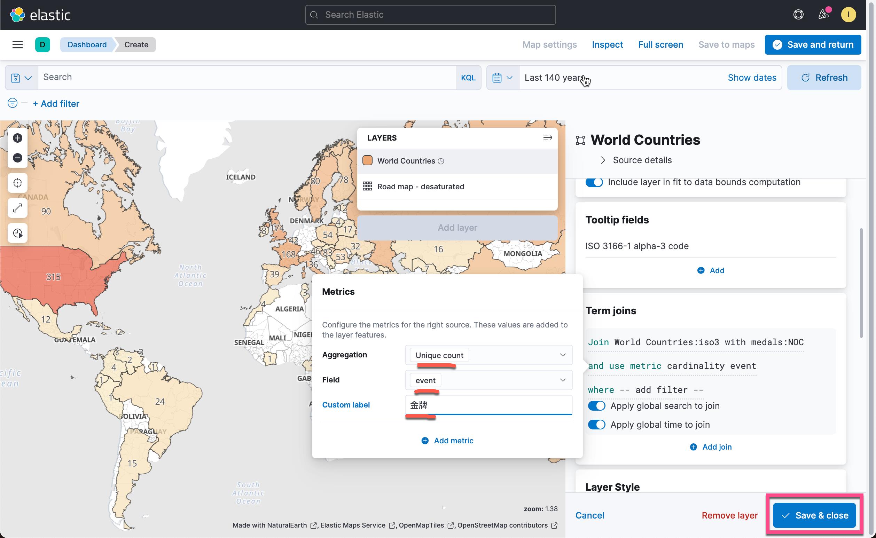This screenshot has width=876, height=538.
Task: Click the metric expression cardinality event
Action: point(672,366)
